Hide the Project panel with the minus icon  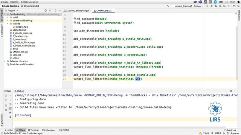click(x=59, y=10)
